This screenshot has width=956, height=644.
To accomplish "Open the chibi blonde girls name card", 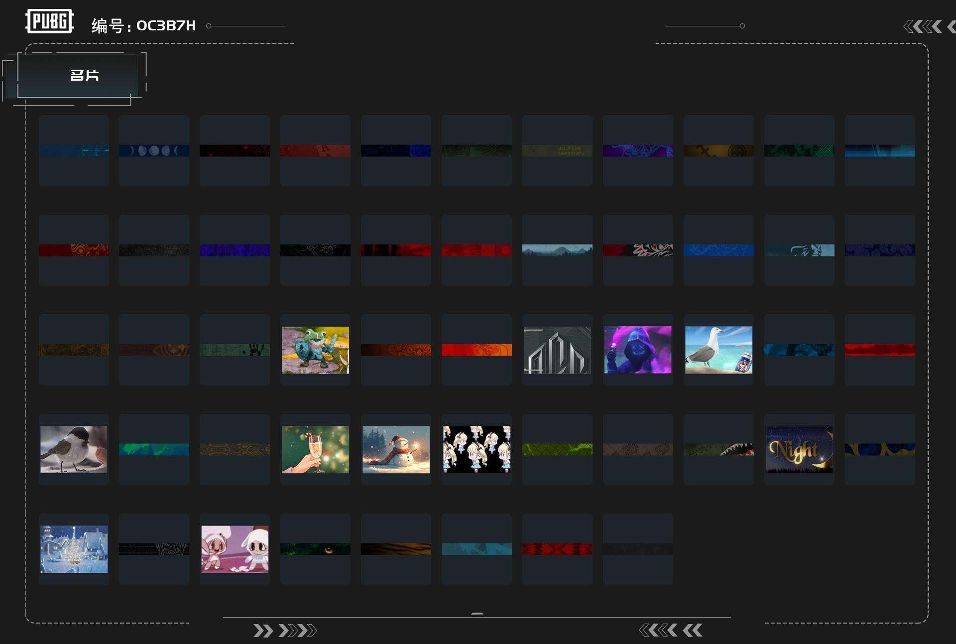I will point(477,449).
